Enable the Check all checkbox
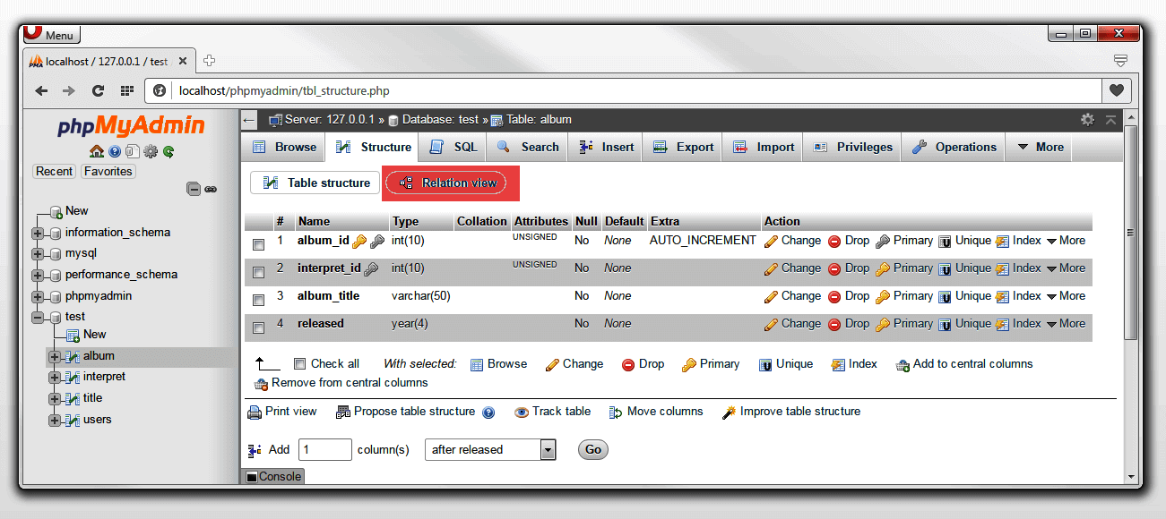Image resolution: width=1166 pixels, height=519 pixels. click(300, 363)
